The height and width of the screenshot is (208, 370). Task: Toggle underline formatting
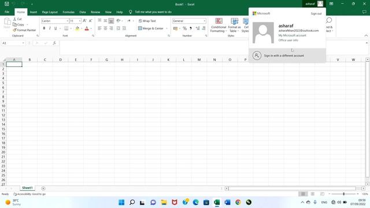point(55,28)
